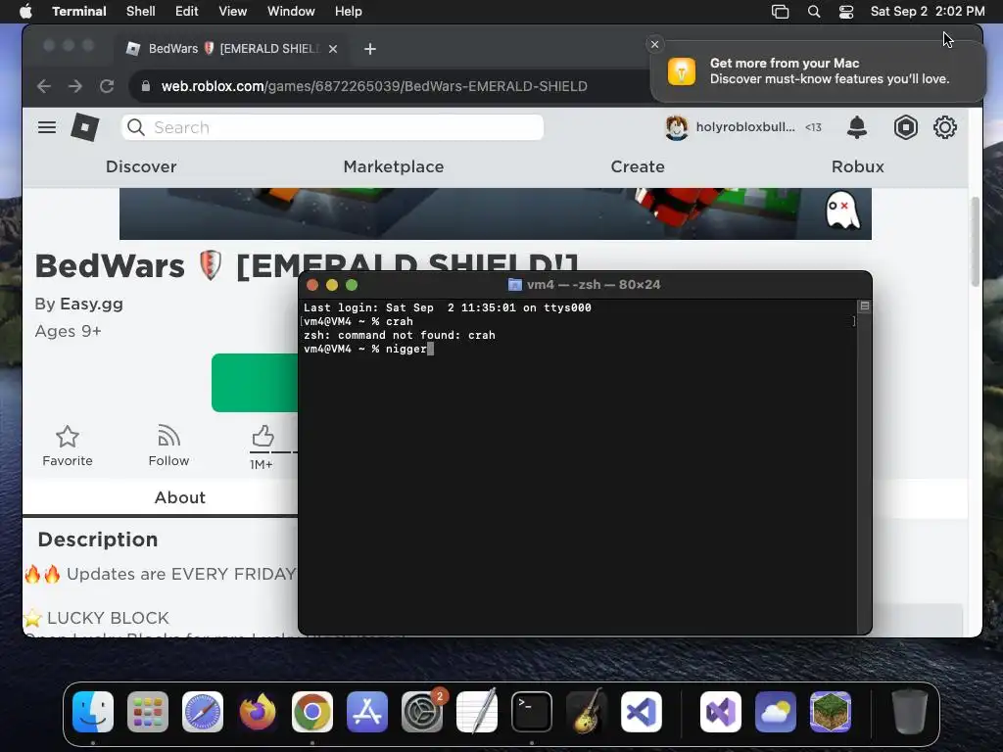Open the Edit menu

click(x=186, y=11)
